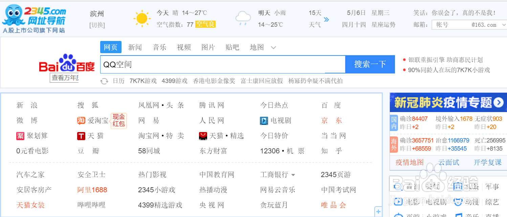Screen dimensions: 507x217
Task: Click the 电视剧 play icon
Action: pos(264,121)
